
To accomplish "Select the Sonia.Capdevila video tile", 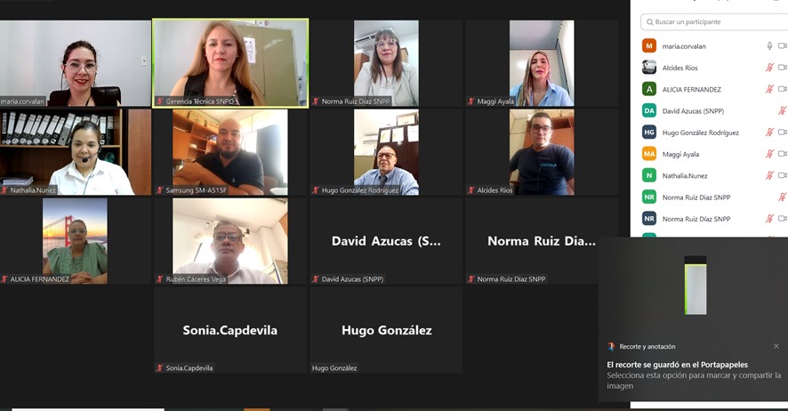I will click(230, 330).
